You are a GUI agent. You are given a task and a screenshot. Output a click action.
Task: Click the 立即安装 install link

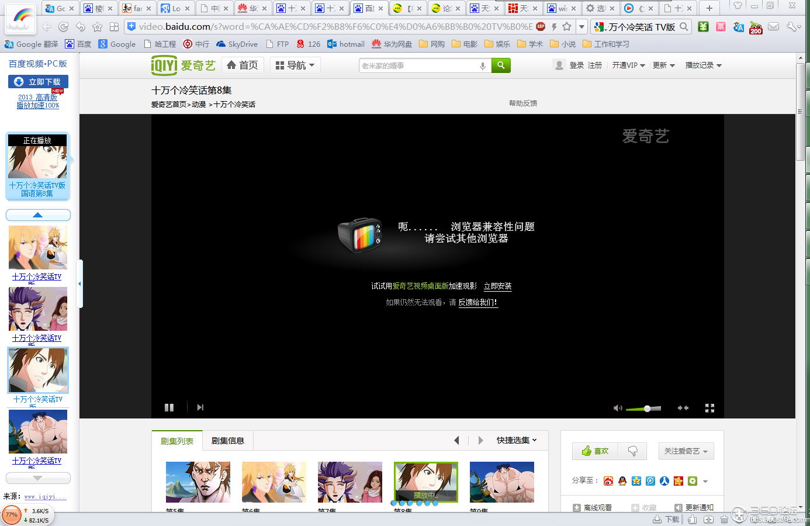click(x=498, y=286)
